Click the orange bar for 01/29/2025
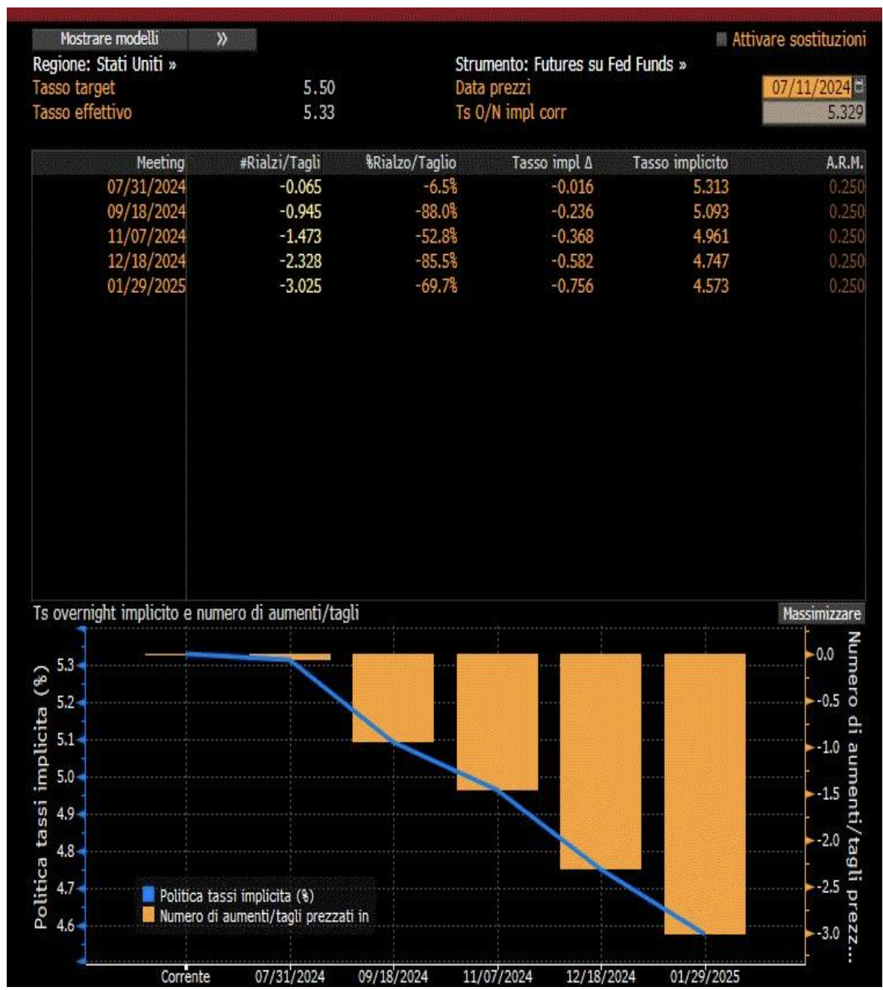 pos(705,794)
